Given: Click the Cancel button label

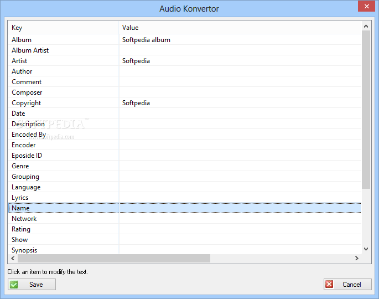Looking at the screenshot, I should tap(352, 285).
